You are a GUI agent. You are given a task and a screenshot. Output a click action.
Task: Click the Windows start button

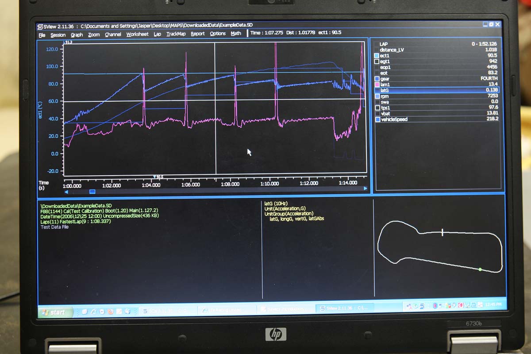click(54, 312)
